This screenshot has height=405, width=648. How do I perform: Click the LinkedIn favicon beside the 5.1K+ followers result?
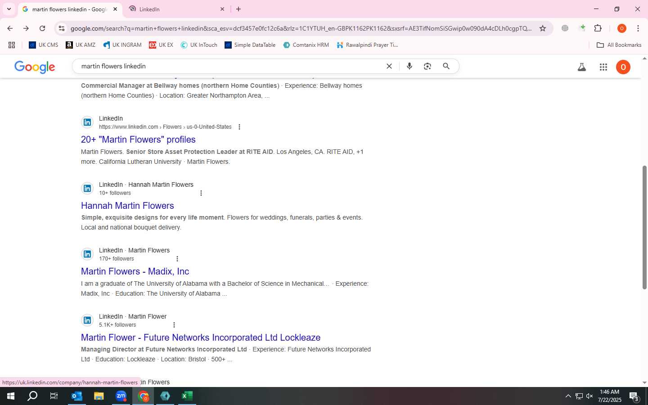point(87,320)
